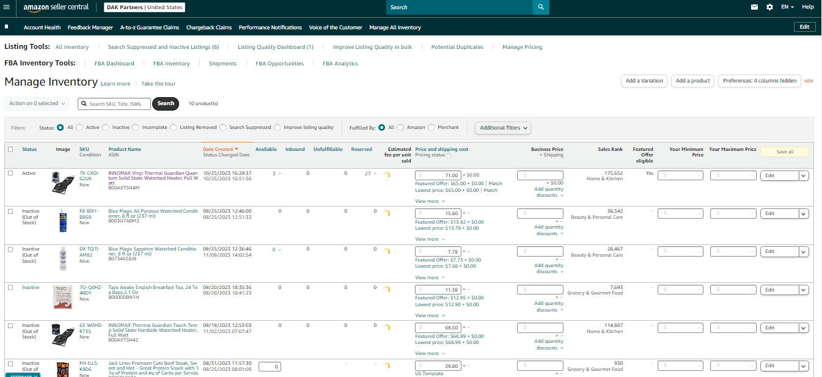This screenshot has height=377, width=822.
Task: Expand View more in the 7X-CXDI-62UK price cell
Action: (429, 201)
